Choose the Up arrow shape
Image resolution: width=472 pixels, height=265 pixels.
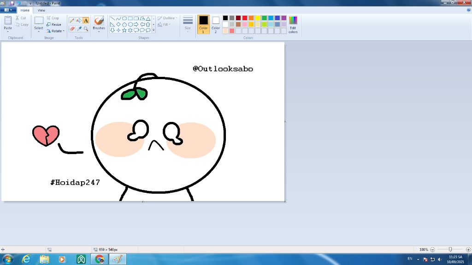[148, 24]
